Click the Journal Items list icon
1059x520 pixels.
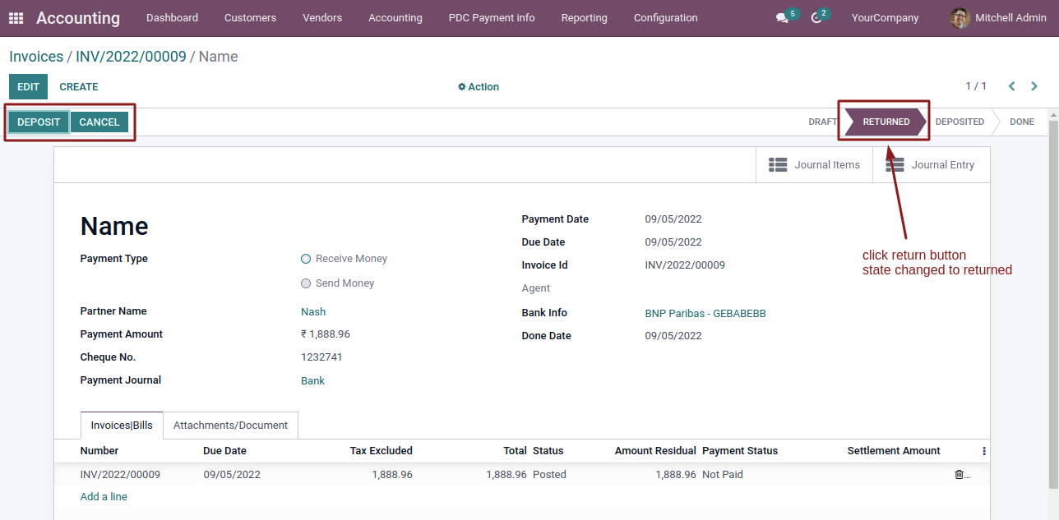coord(778,165)
